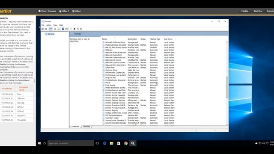Screen dimensions: 274x154
Task: Click the Office 1 navigation link
Action: (64, 11)
